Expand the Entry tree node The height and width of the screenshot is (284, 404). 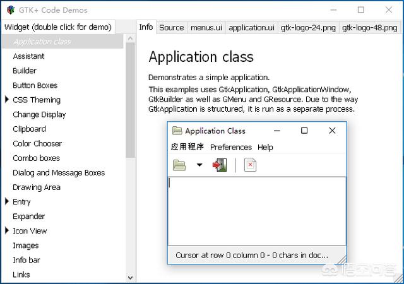(7, 202)
